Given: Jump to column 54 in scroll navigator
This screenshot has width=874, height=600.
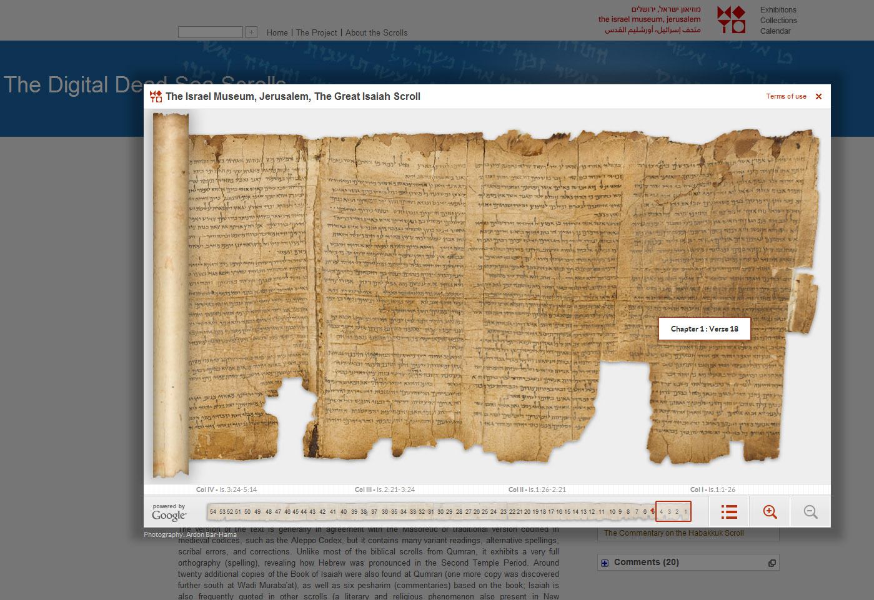Looking at the screenshot, I should coord(213,512).
